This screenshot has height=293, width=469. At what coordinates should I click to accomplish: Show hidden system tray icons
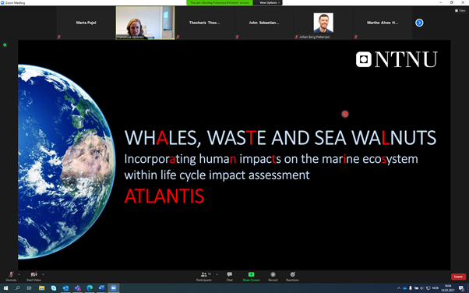pyautogui.click(x=399, y=288)
